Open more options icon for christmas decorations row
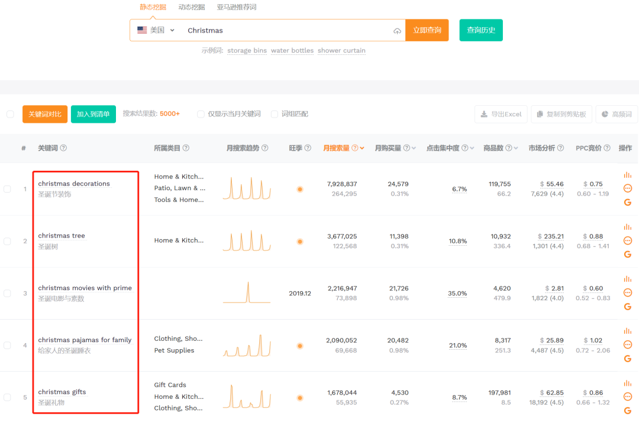This screenshot has width=639, height=423. click(x=628, y=188)
